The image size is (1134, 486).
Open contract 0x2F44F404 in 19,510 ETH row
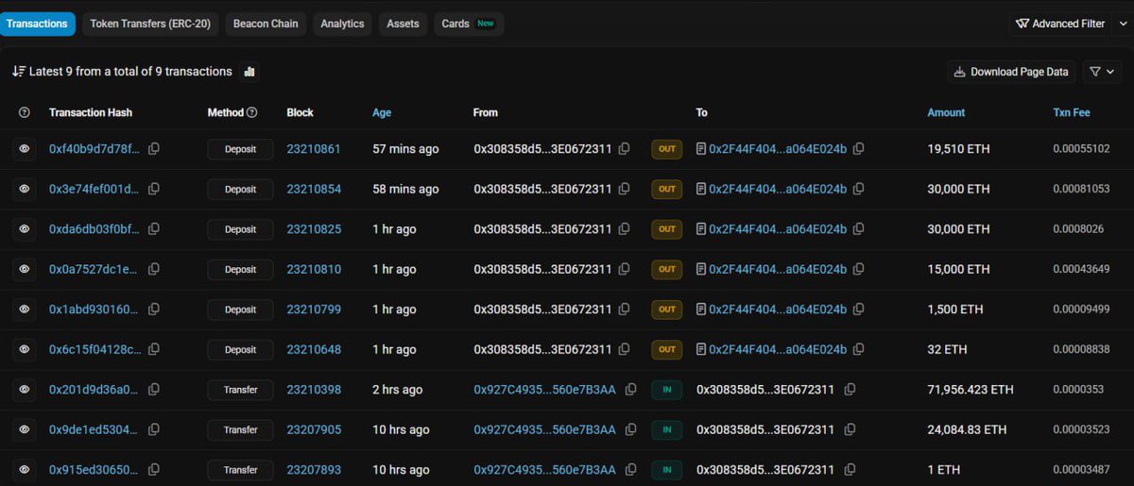tap(778, 149)
